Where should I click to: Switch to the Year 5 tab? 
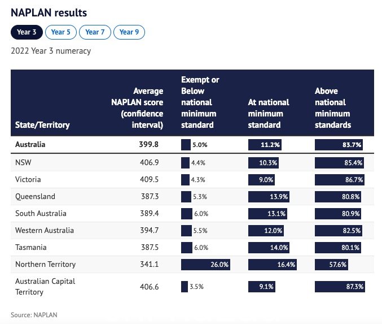(x=61, y=32)
